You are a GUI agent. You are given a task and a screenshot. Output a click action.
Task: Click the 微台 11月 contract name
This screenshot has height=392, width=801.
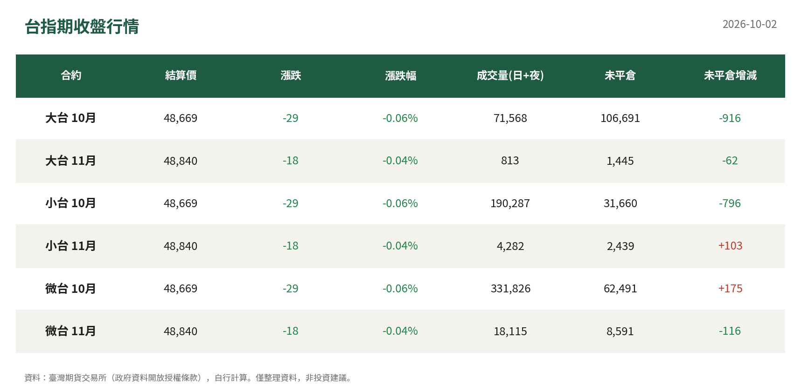[70, 331]
